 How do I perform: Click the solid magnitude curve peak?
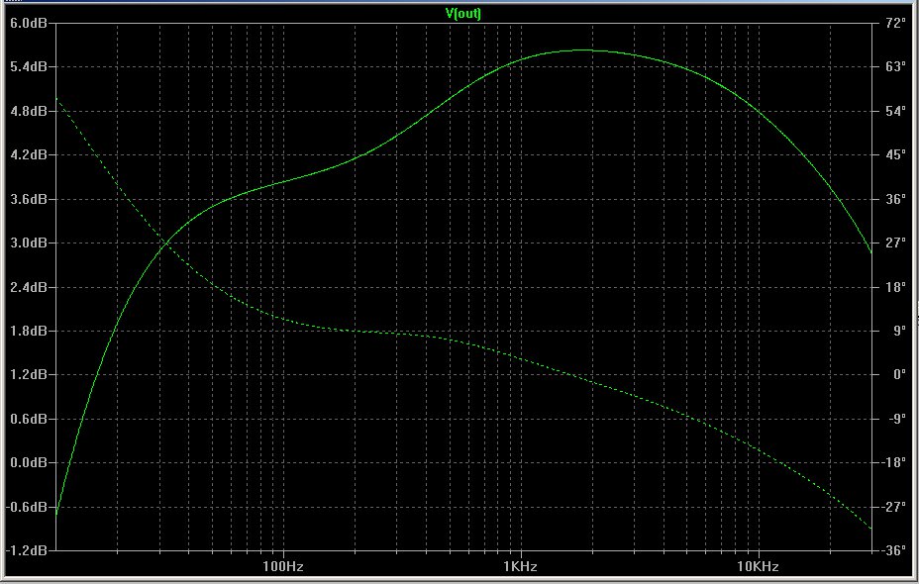581,50
